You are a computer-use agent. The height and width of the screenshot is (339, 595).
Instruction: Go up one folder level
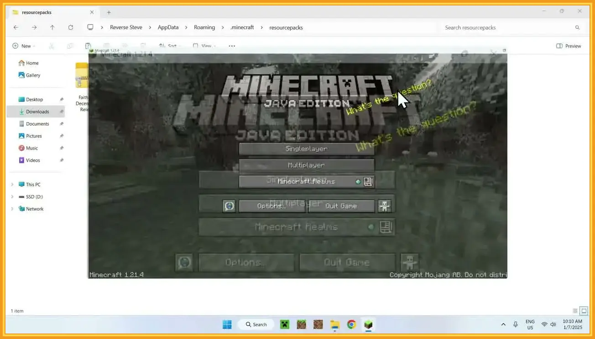52,27
